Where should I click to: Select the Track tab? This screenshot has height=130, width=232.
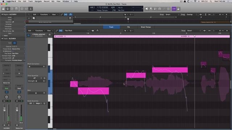coord(111,27)
